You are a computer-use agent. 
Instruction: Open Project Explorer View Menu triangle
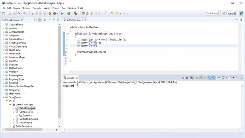(x=50, y=20)
